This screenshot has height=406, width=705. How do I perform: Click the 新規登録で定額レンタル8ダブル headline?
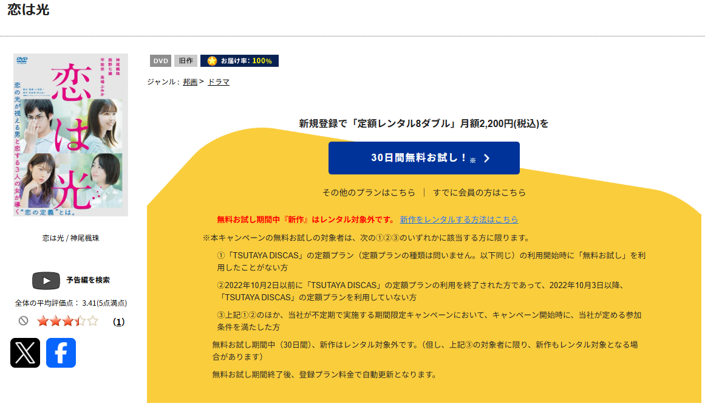click(424, 124)
